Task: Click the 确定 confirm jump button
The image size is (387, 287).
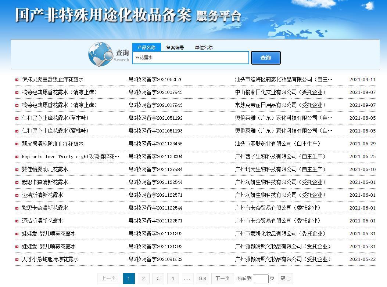Action: [286, 278]
